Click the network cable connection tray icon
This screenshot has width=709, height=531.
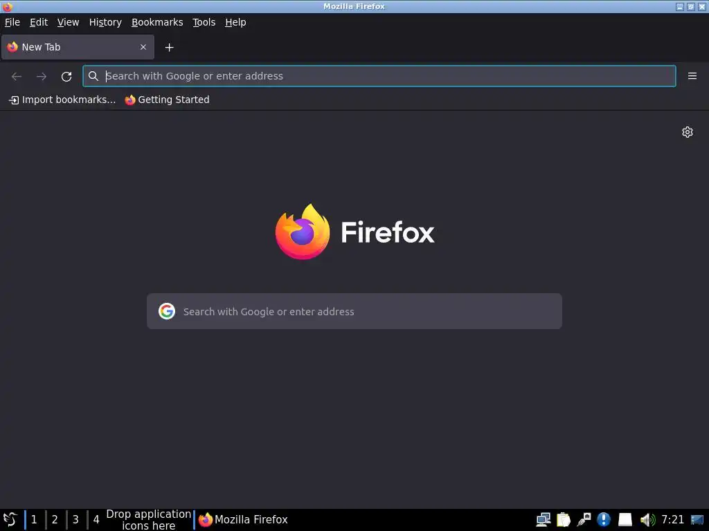pyautogui.click(x=584, y=520)
